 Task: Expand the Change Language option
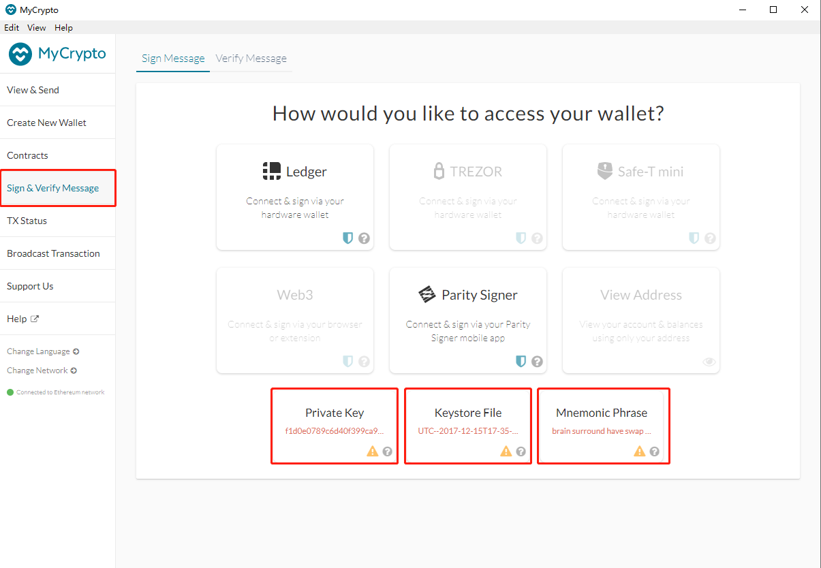(43, 351)
